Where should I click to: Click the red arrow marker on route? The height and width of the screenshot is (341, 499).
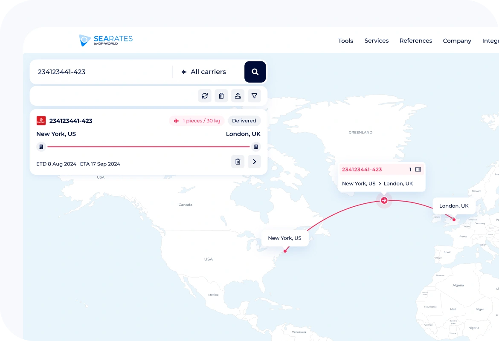tap(384, 200)
